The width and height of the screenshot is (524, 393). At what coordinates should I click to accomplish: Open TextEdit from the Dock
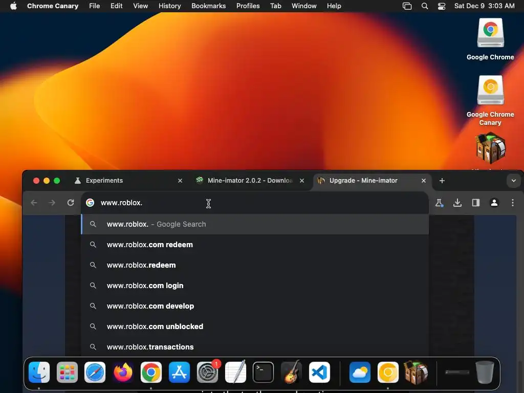235,372
